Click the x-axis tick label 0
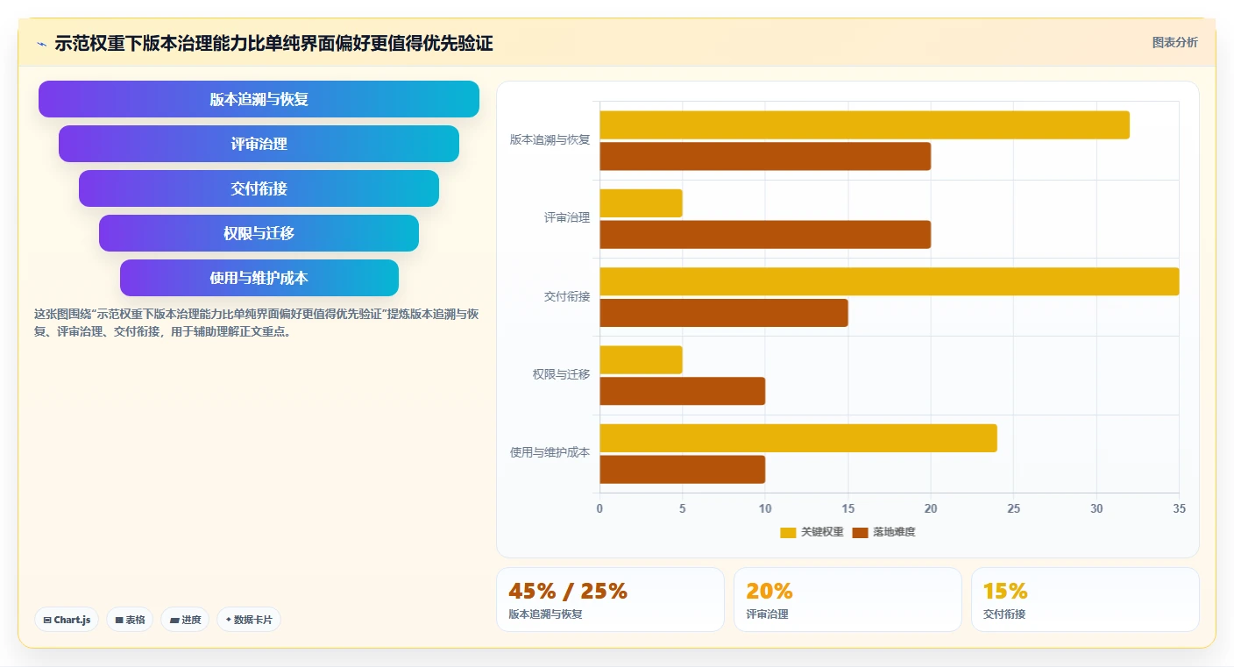The image size is (1234, 667). [599, 508]
